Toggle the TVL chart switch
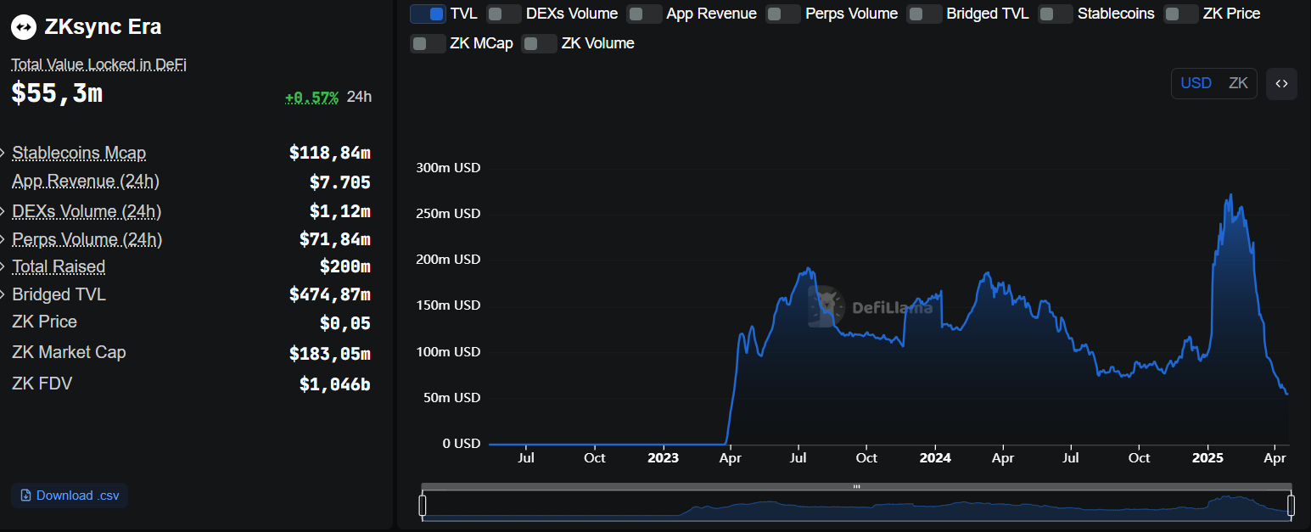1311x532 pixels. [428, 14]
